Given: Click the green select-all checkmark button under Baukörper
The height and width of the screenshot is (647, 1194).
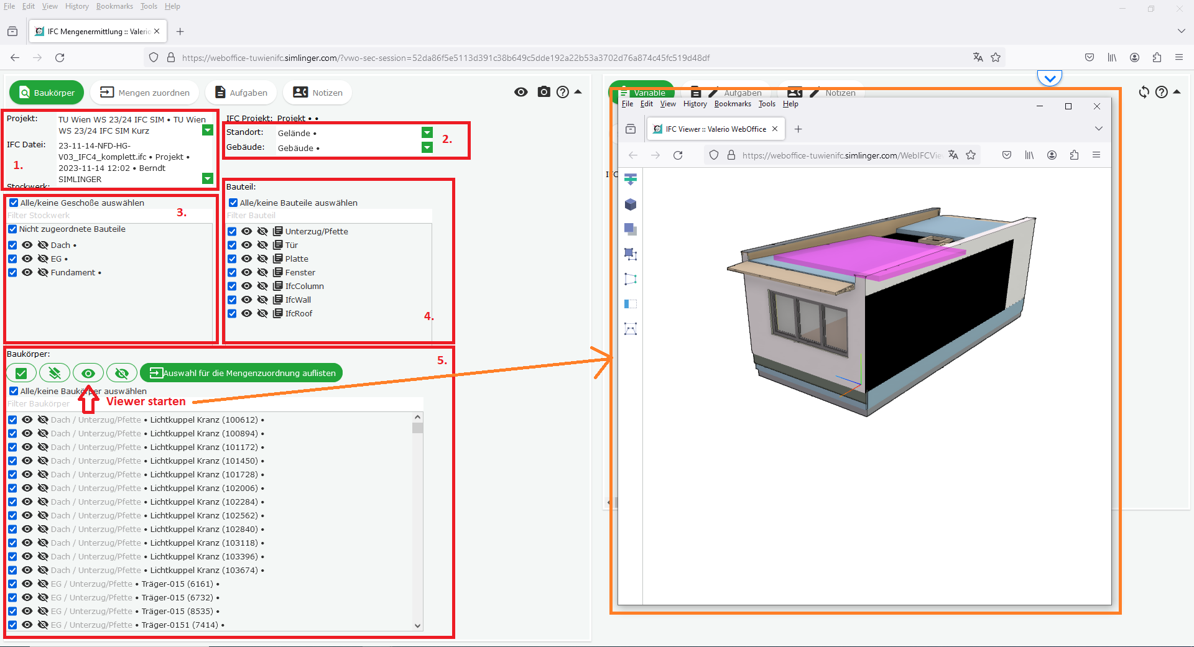Looking at the screenshot, I should pos(21,373).
